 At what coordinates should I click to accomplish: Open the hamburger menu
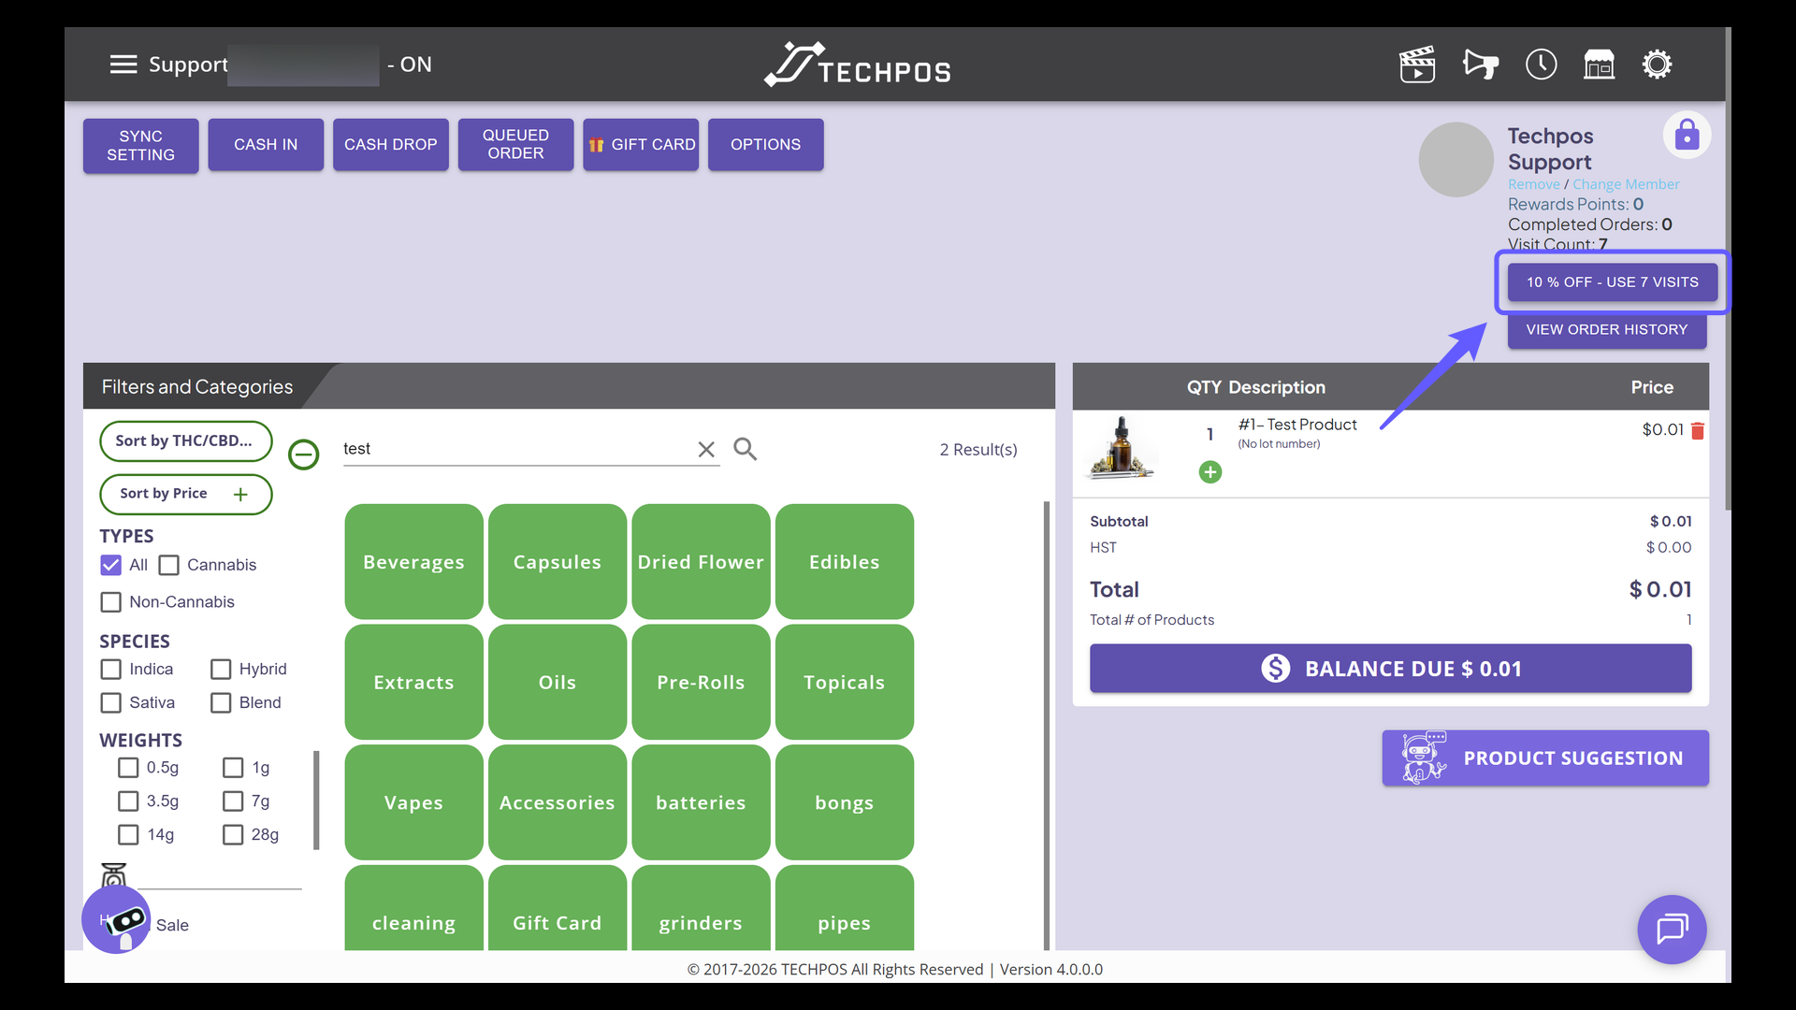123,65
